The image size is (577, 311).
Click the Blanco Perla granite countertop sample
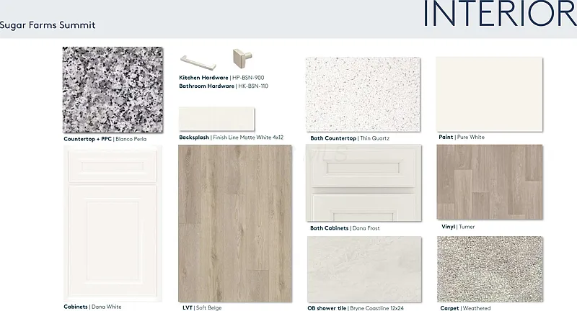click(x=113, y=89)
